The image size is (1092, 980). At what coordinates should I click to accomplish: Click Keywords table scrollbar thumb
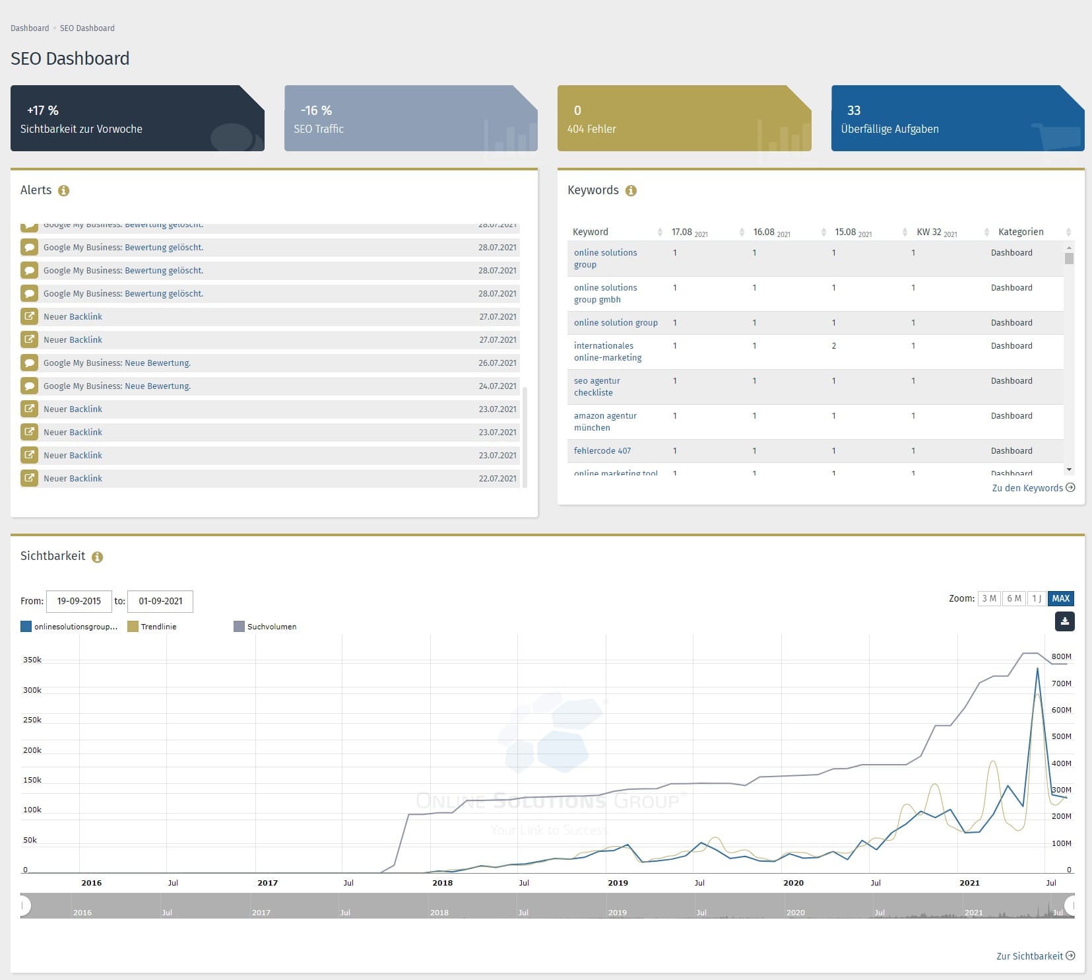pos(1069,258)
